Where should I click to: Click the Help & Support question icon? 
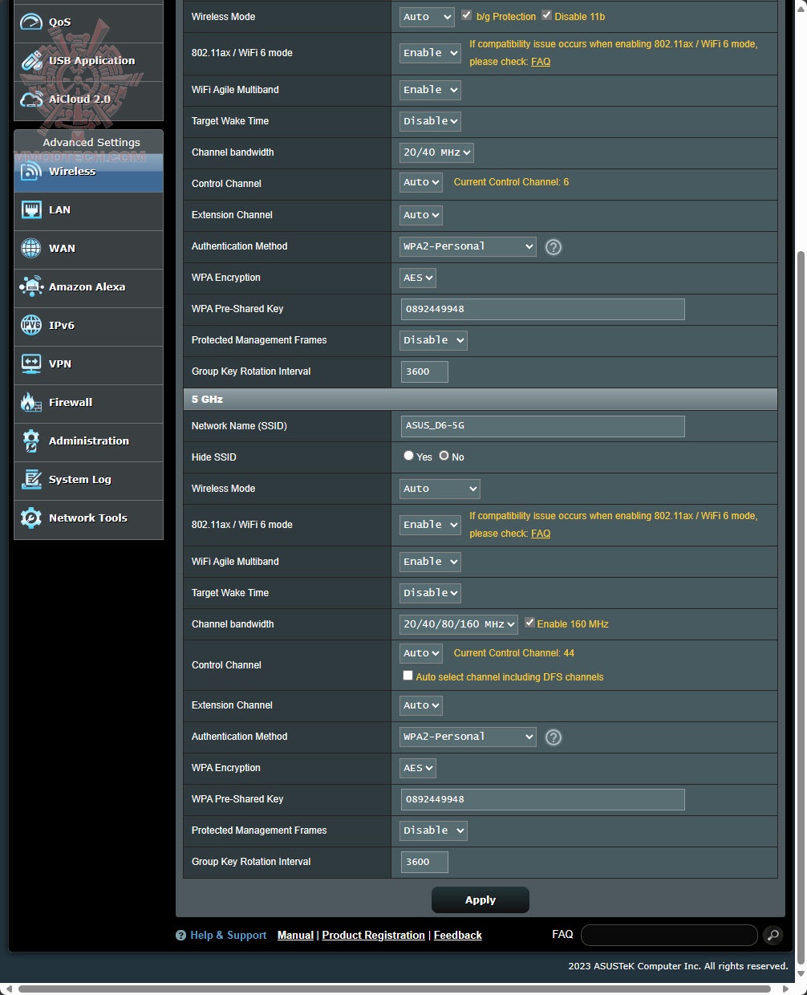(180, 936)
